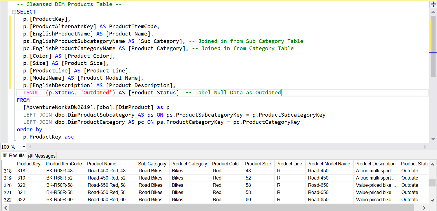
Task: Click dbo.DimProductCategory in second LEFT JOIN
Action: (90, 122)
